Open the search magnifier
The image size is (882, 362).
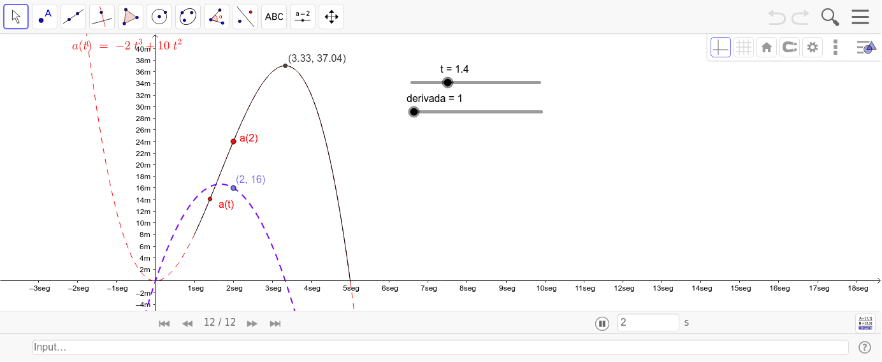[x=830, y=17]
